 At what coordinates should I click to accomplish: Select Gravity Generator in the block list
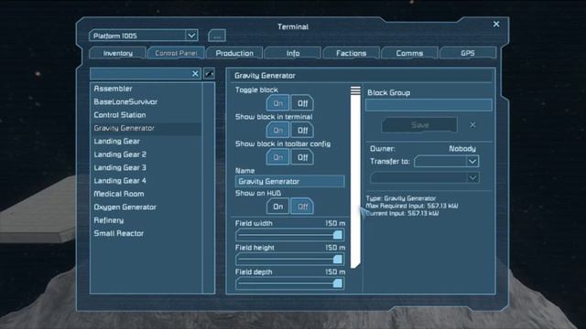point(146,128)
